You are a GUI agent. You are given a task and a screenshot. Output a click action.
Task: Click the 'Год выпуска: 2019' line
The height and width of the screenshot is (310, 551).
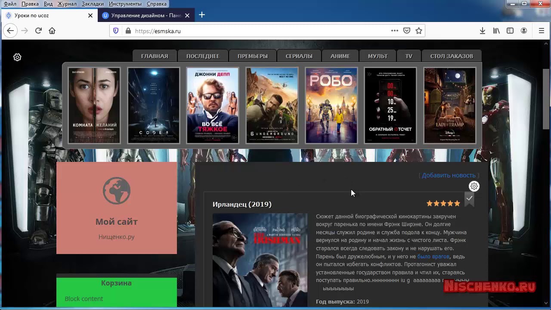[342, 301]
